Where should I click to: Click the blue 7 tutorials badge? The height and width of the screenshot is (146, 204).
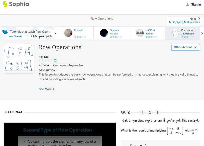tap(5, 31)
